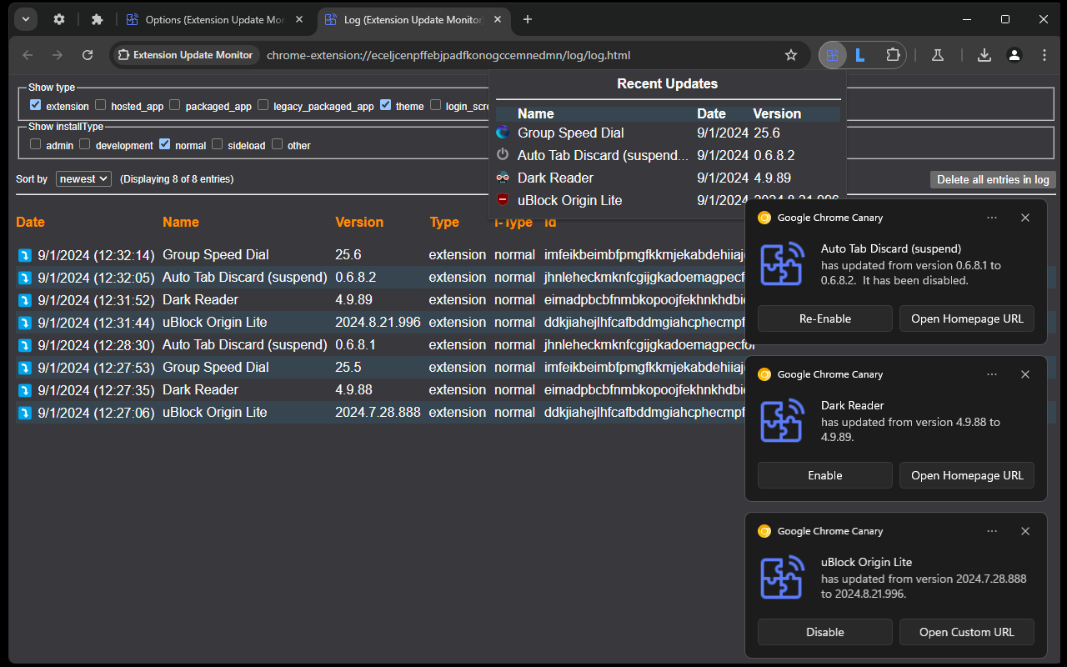Image resolution: width=1067 pixels, height=667 pixels.
Task: Open a new tab with plus button
Action: coord(528,19)
